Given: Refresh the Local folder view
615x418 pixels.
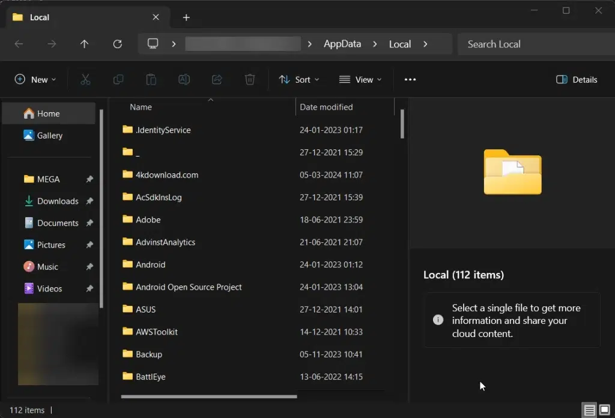Looking at the screenshot, I should pos(117,44).
